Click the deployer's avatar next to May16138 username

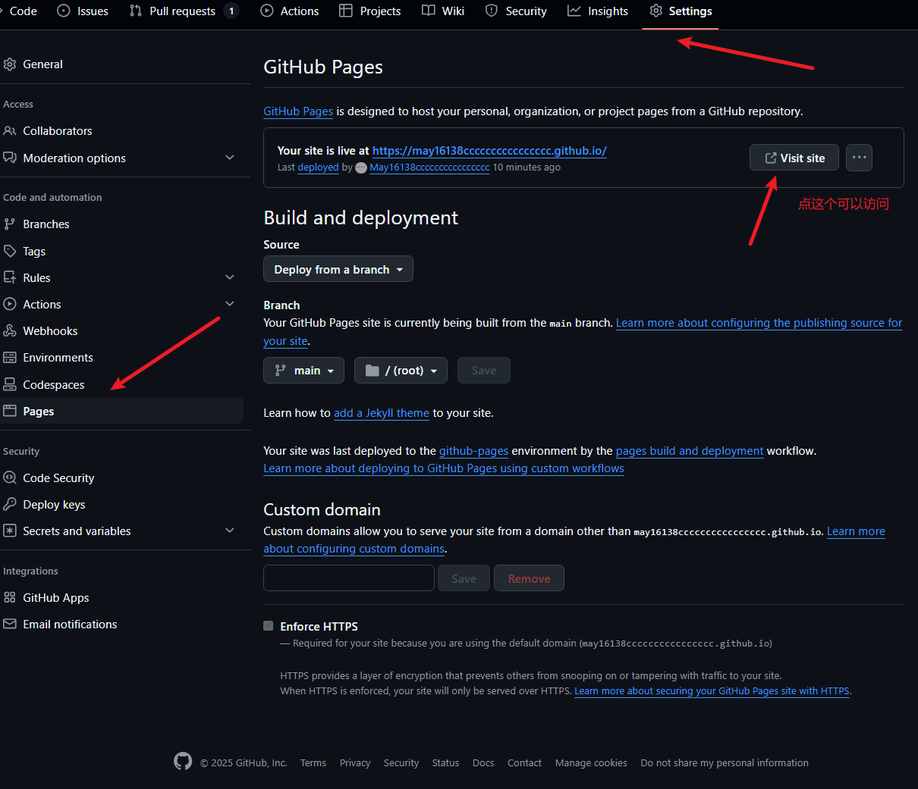(361, 168)
